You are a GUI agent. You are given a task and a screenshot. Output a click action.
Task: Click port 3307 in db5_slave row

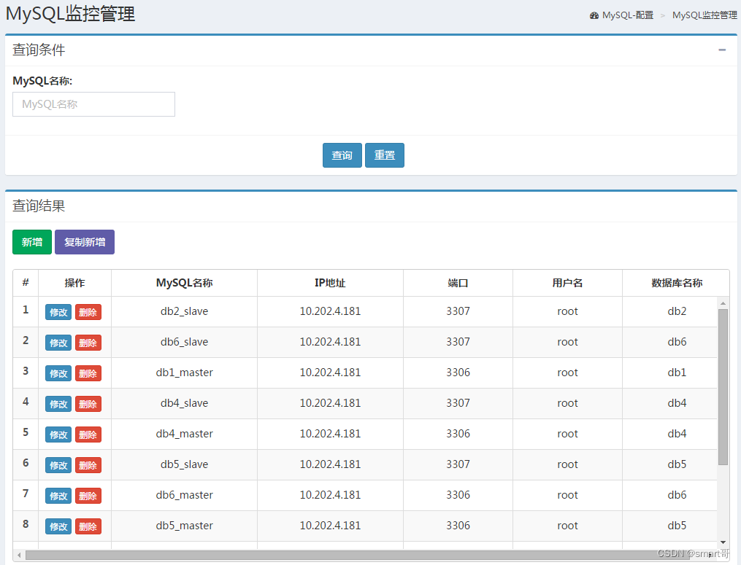[x=458, y=464]
